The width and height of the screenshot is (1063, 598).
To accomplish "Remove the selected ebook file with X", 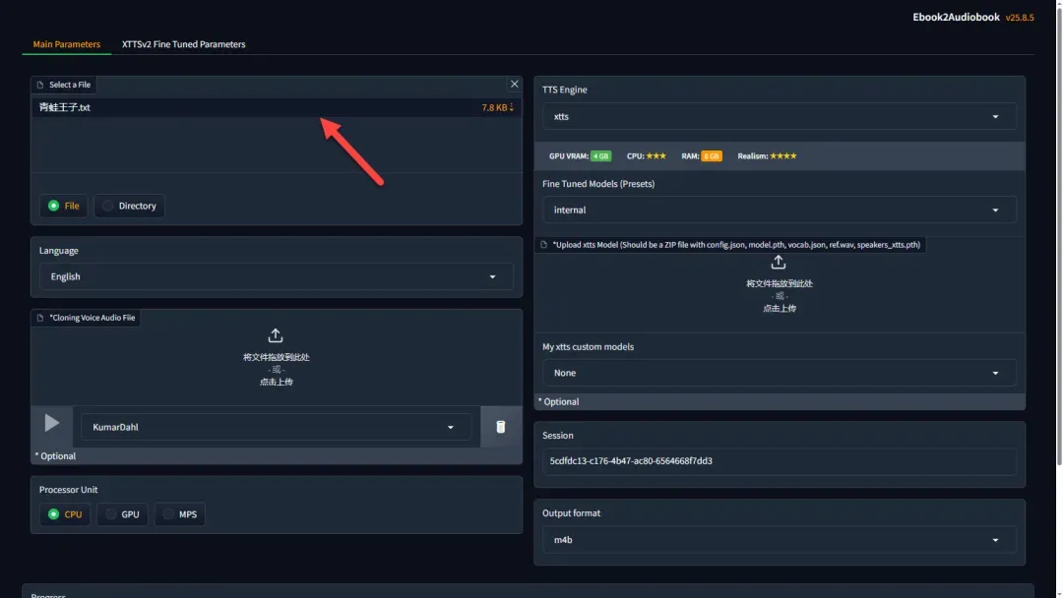I will (514, 84).
